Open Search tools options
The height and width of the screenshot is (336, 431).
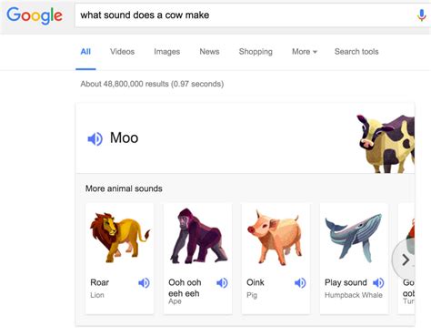pos(356,52)
